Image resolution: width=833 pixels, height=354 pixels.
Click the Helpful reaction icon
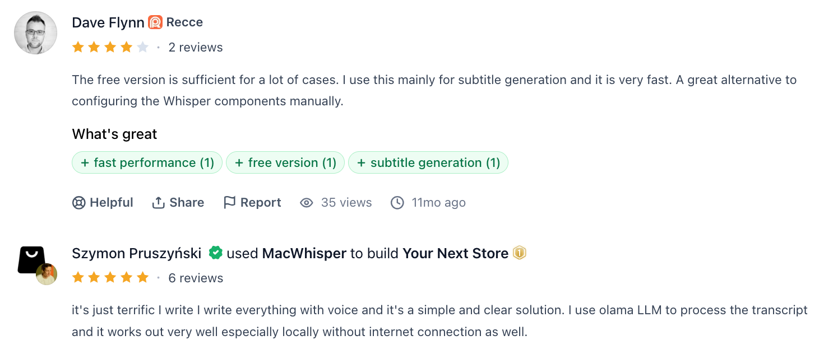[79, 203]
